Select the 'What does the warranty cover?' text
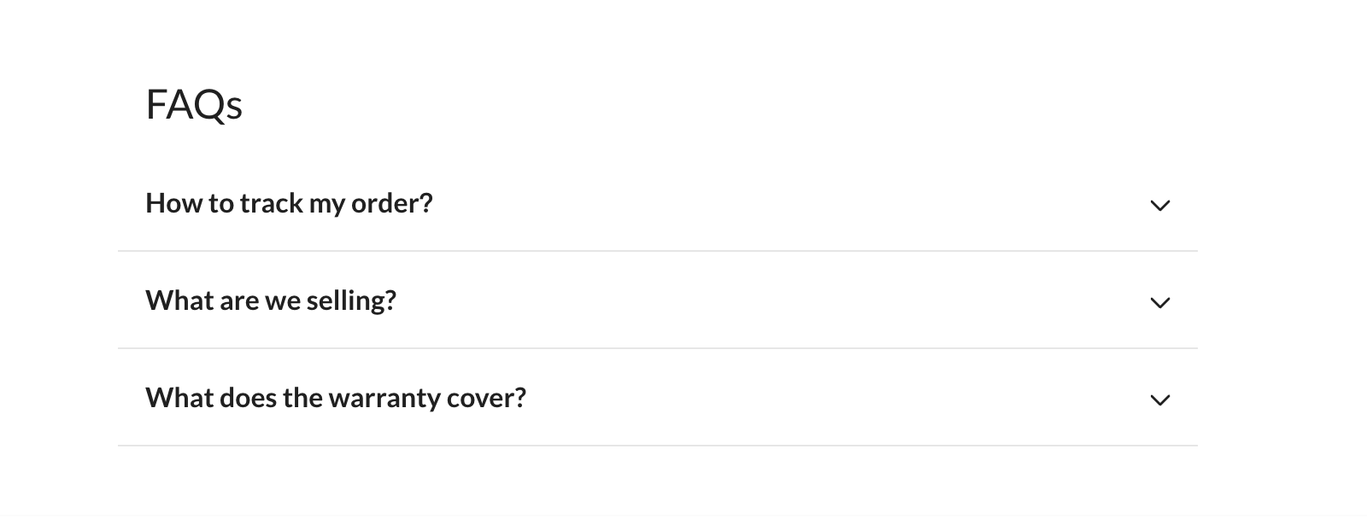 (336, 398)
